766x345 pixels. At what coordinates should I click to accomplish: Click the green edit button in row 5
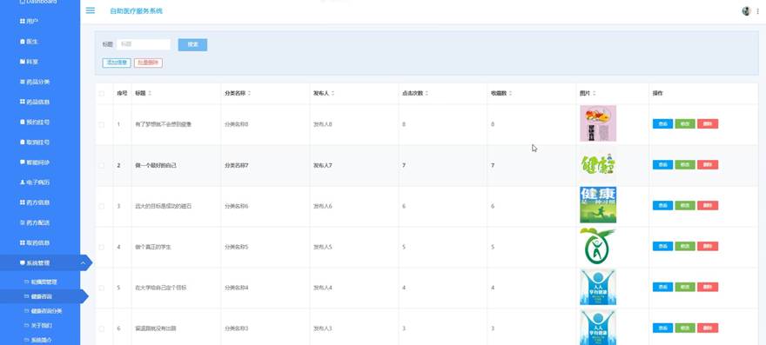coord(685,287)
